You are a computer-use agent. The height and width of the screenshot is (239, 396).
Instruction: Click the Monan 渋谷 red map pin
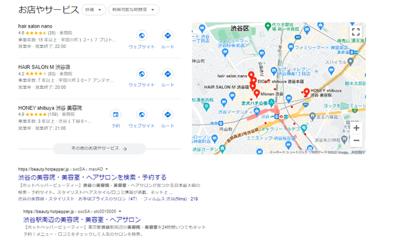coord(257,93)
